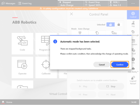Open the Code app tile

[x=22, y=44]
